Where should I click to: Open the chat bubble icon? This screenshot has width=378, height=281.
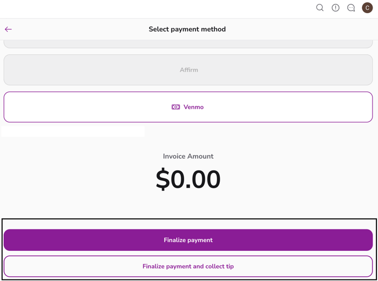pos(351,8)
